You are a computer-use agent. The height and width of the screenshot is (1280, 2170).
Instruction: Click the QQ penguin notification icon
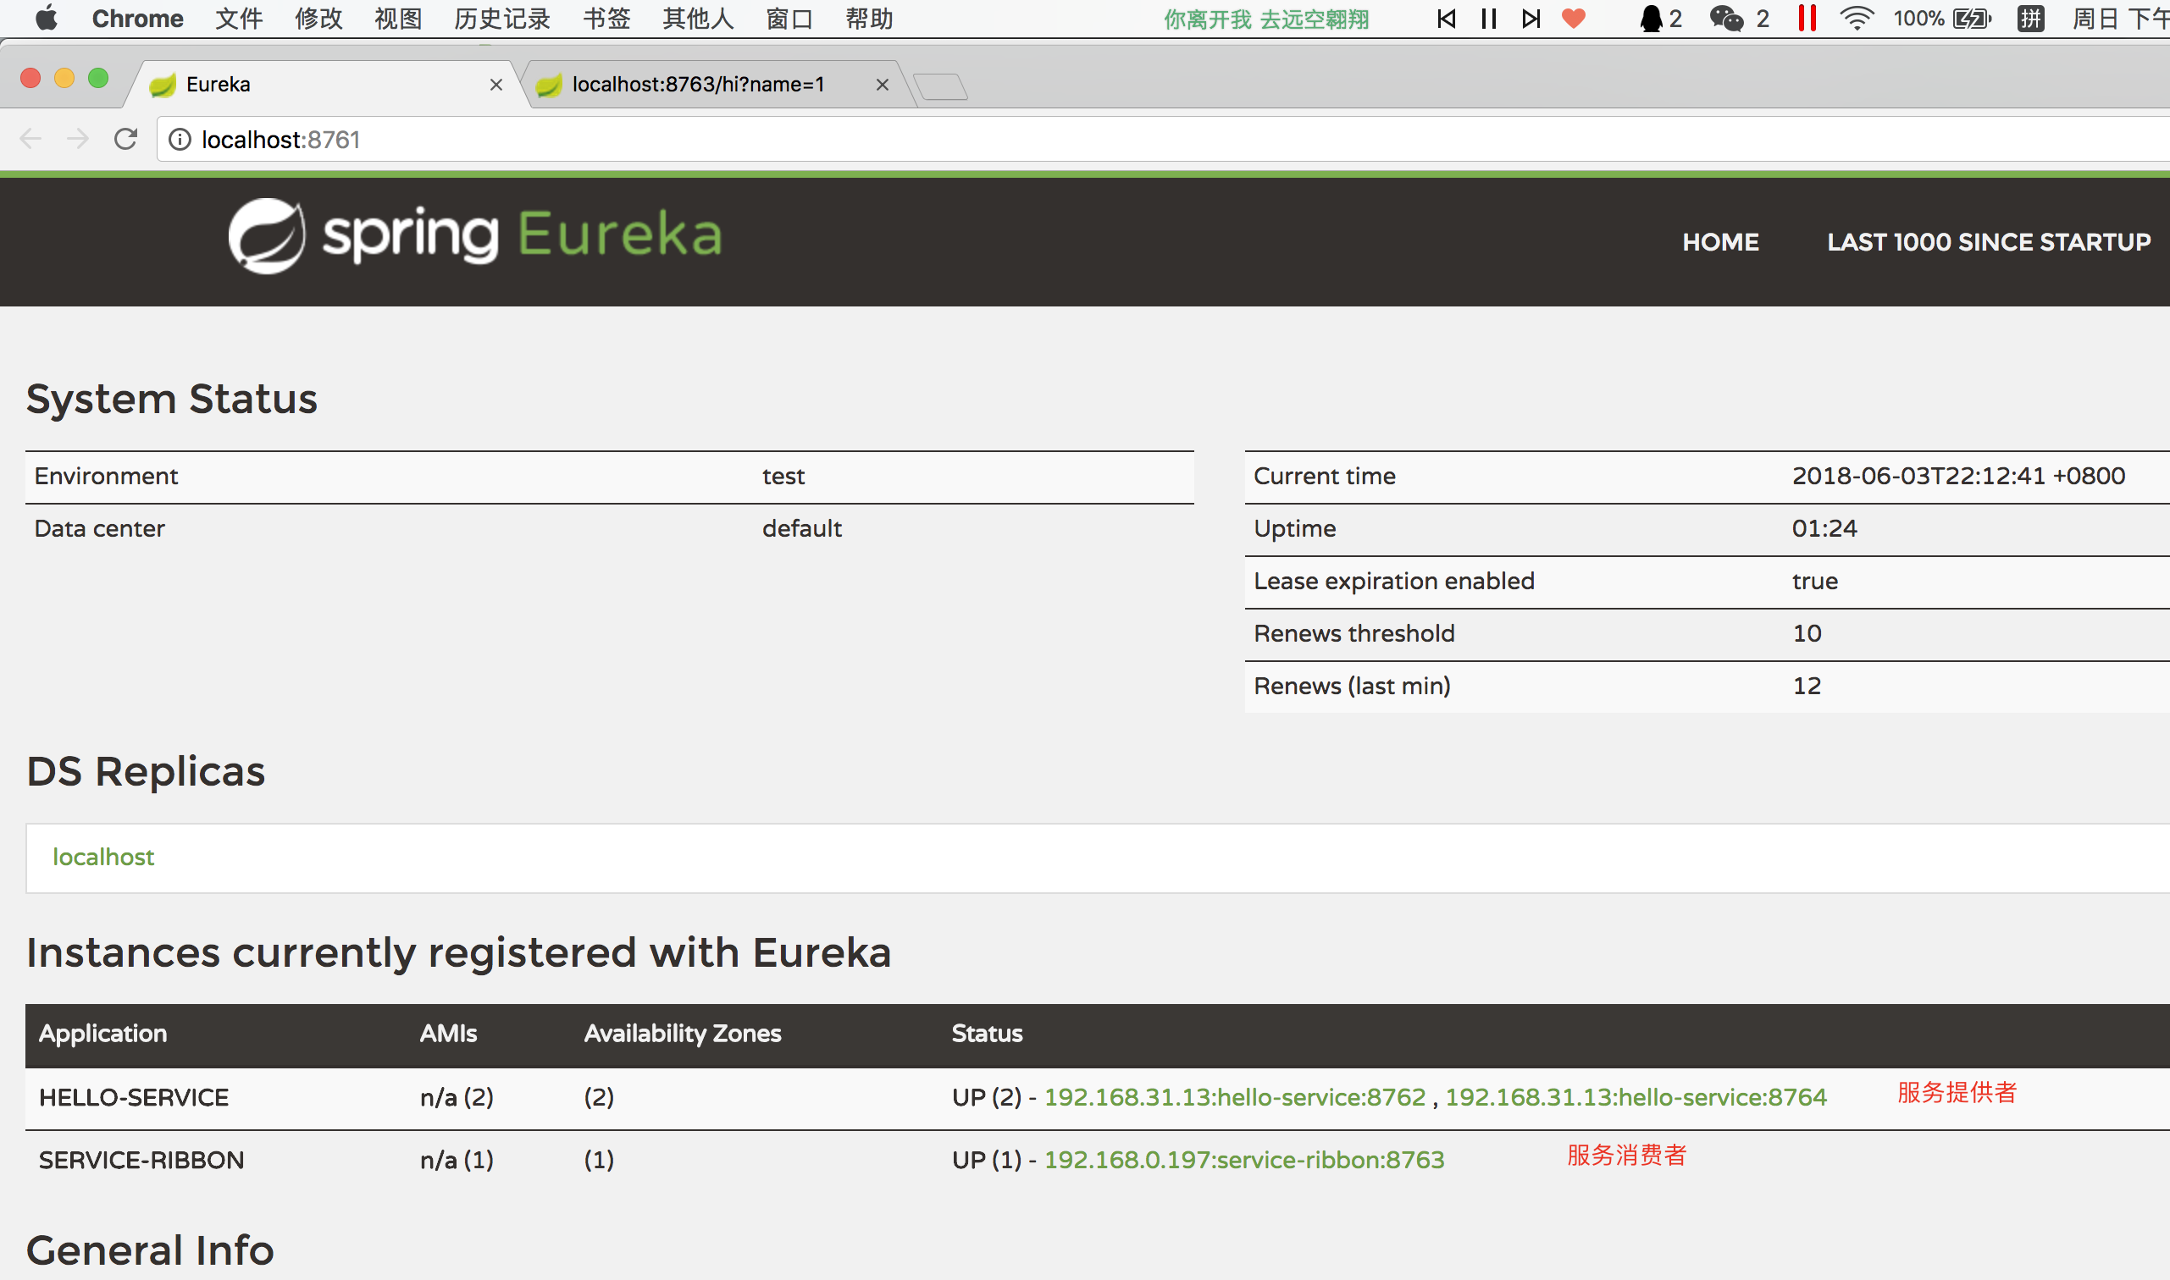[1651, 18]
